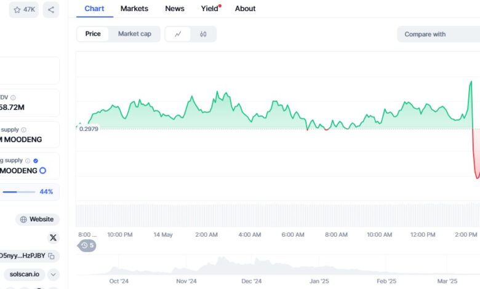Click the 44% circulating supply progress bar
Screen dimensions: 480x289
coord(19,192)
